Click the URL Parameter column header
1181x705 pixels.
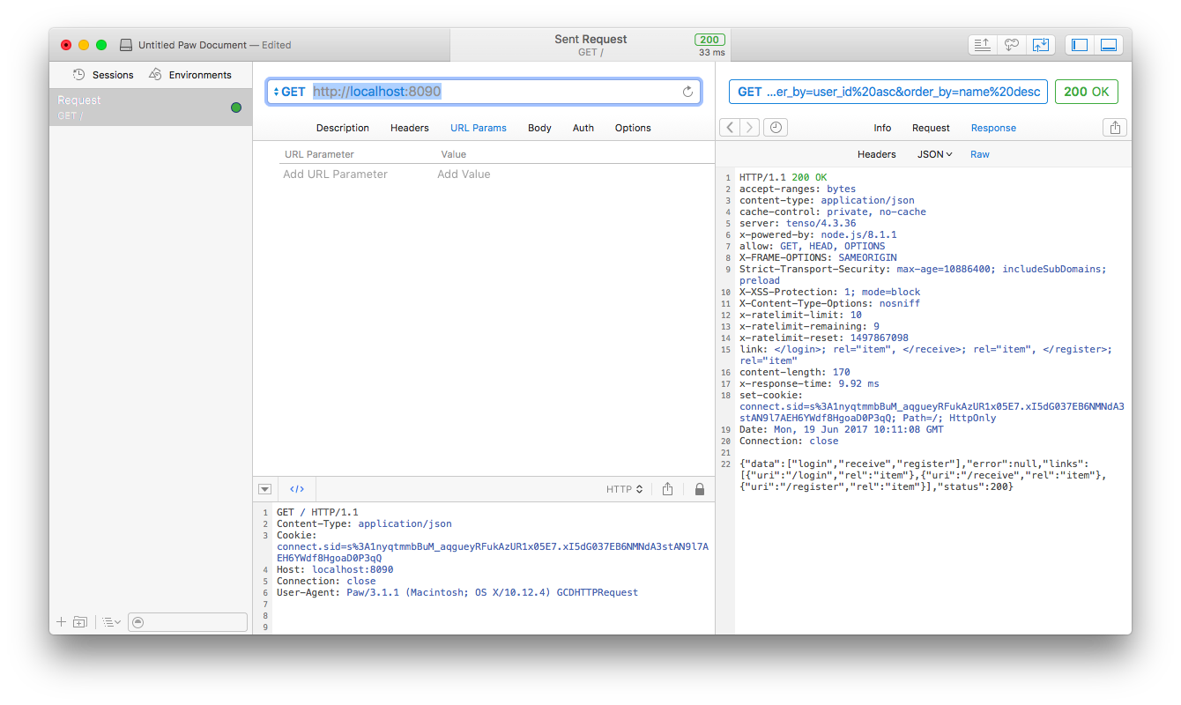[x=319, y=154]
